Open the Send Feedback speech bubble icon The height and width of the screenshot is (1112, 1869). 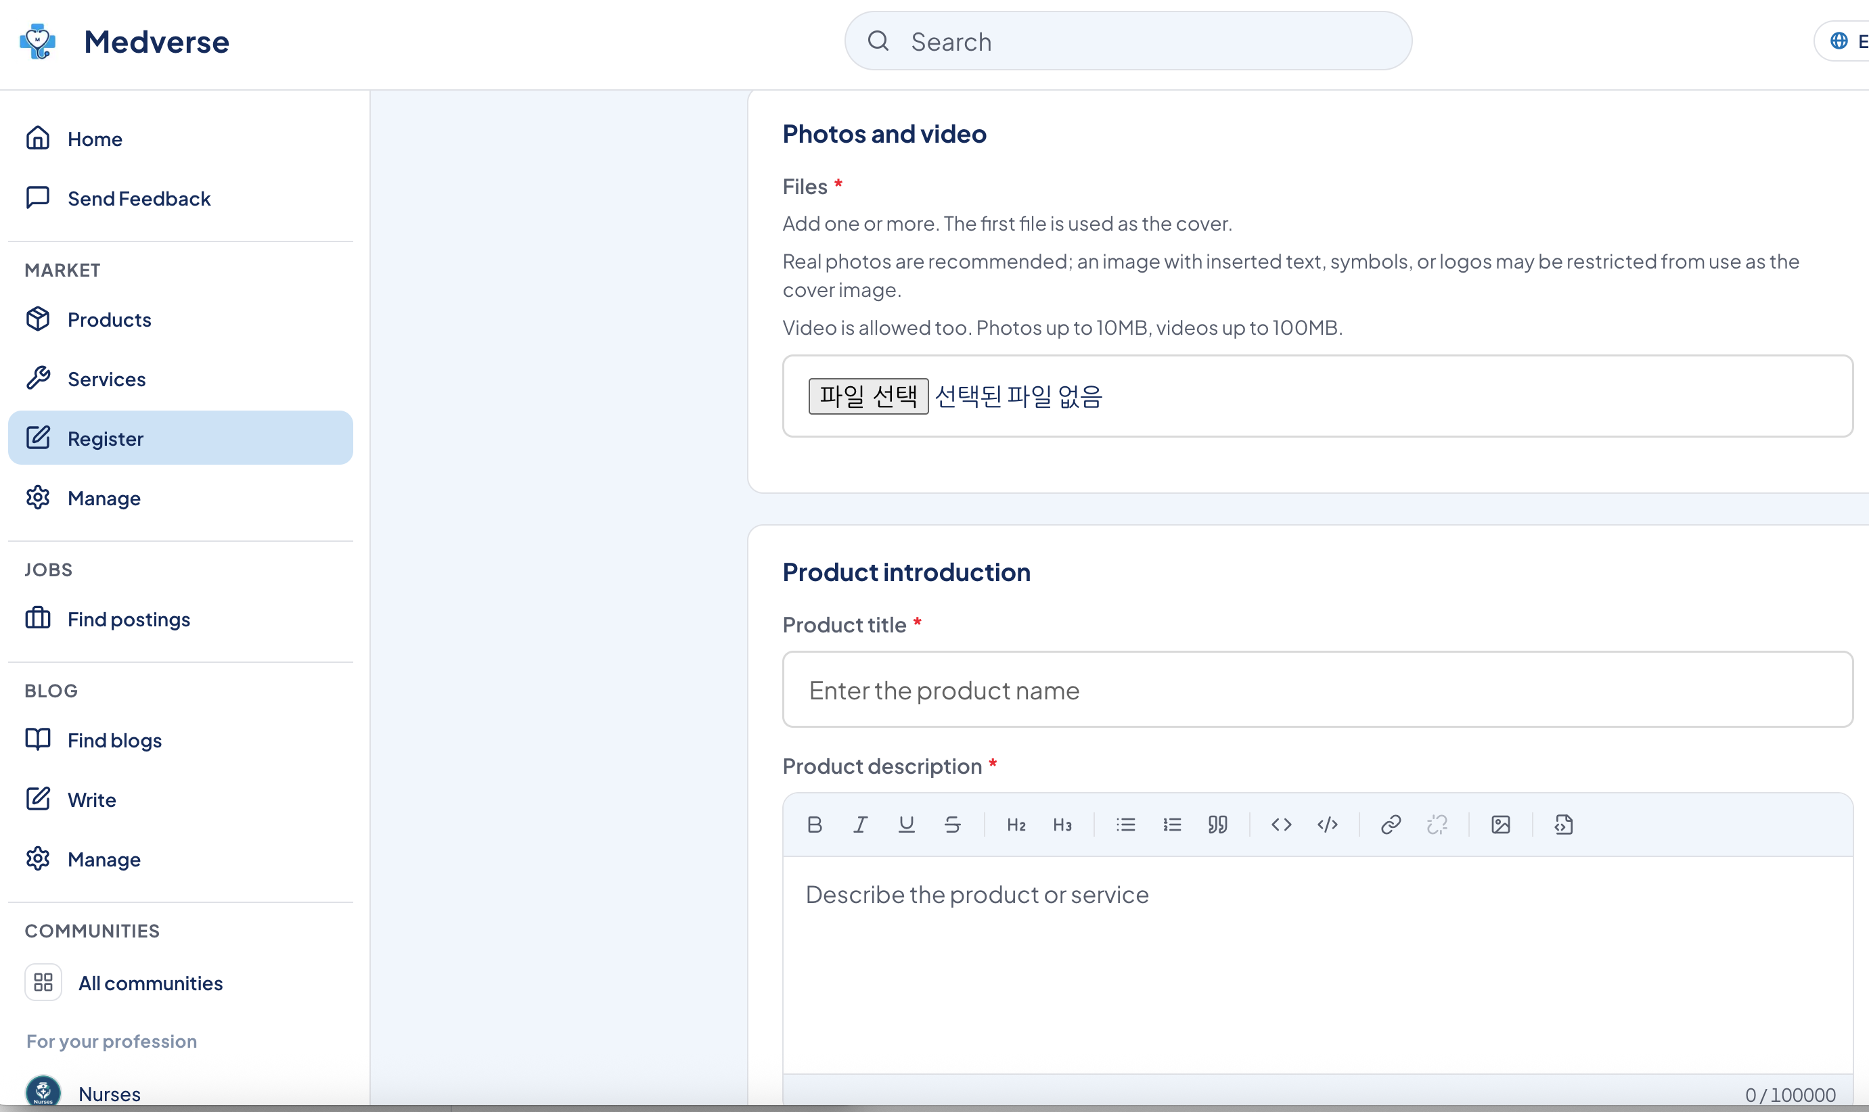pyautogui.click(x=37, y=198)
